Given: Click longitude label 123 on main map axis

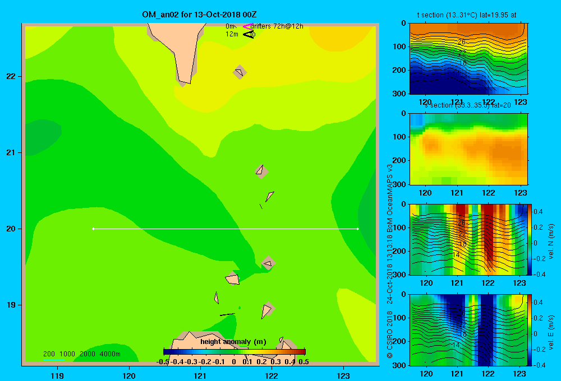Looking at the screenshot, I should pos(343,375).
